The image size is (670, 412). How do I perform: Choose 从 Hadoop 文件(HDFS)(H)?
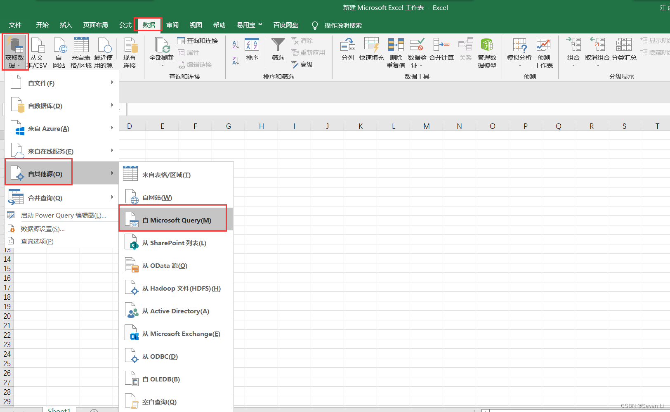[x=176, y=288]
